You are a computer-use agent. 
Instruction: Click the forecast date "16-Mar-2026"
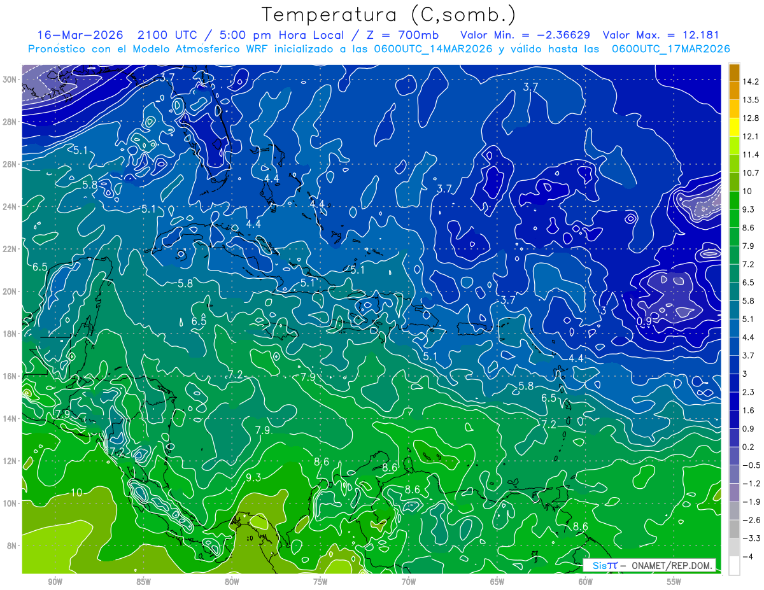79,35
